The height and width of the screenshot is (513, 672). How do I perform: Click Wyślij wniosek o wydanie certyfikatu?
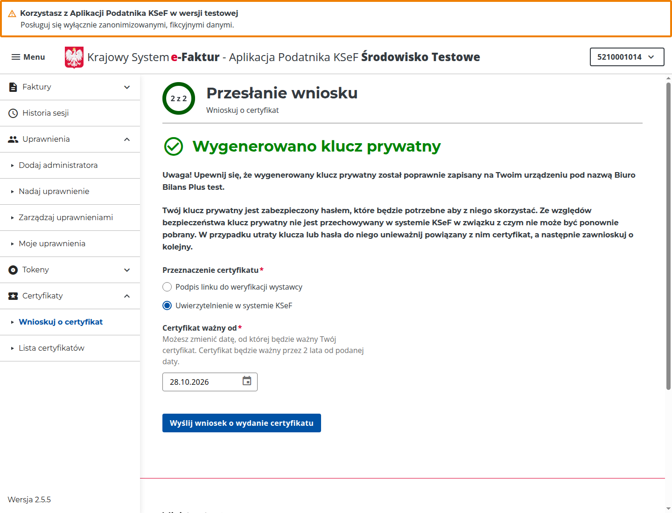pyautogui.click(x=242, y=423)
